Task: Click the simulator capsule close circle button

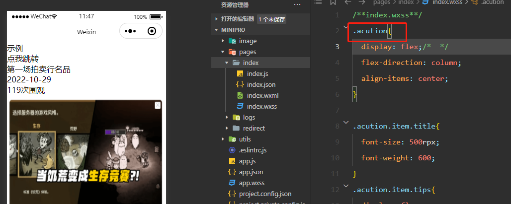Action: tap(152, 31)
